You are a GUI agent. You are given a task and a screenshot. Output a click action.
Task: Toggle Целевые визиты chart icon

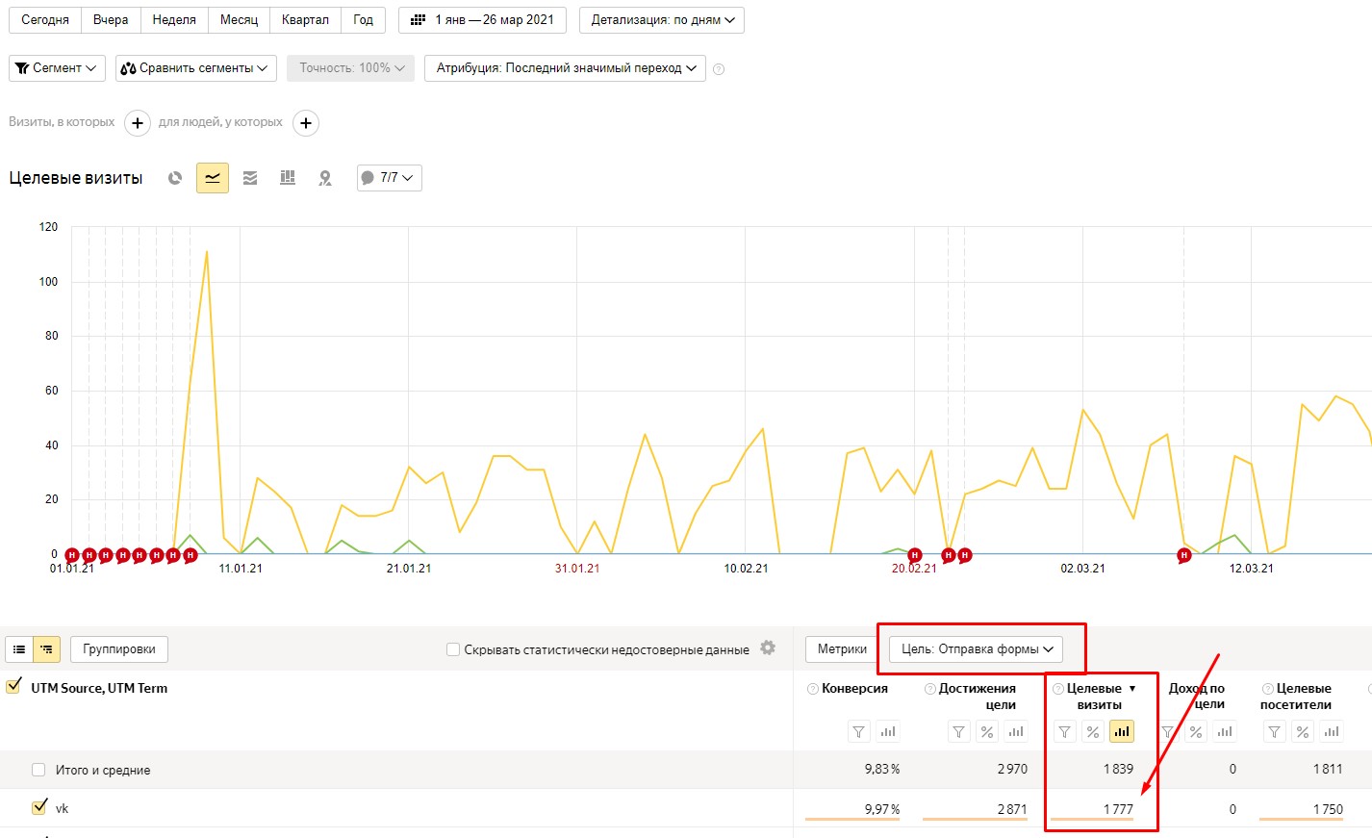point(1122,732)
